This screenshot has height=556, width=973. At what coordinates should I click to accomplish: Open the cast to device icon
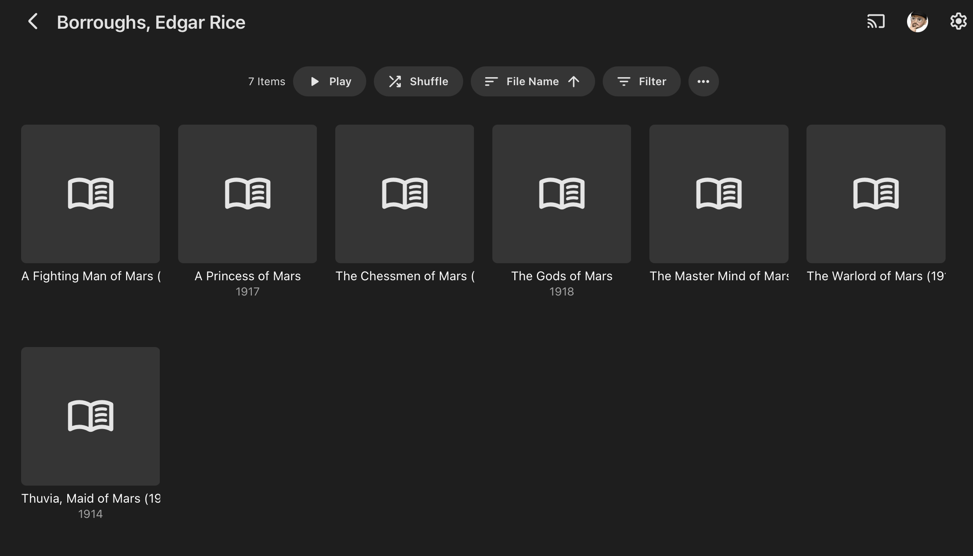(x=876, y=22)
